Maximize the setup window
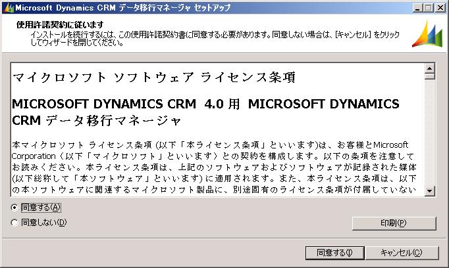 click(429, 8)
